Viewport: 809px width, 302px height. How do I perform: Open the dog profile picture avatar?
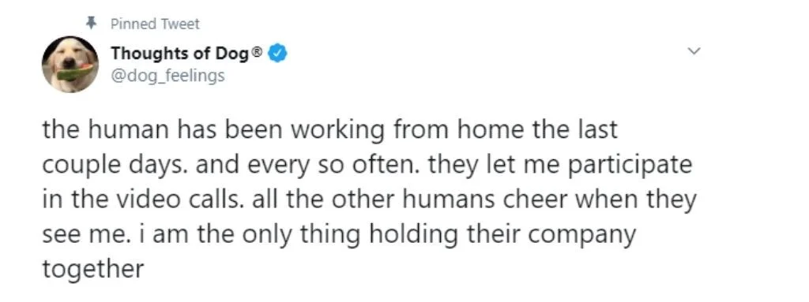coord(70,64)
